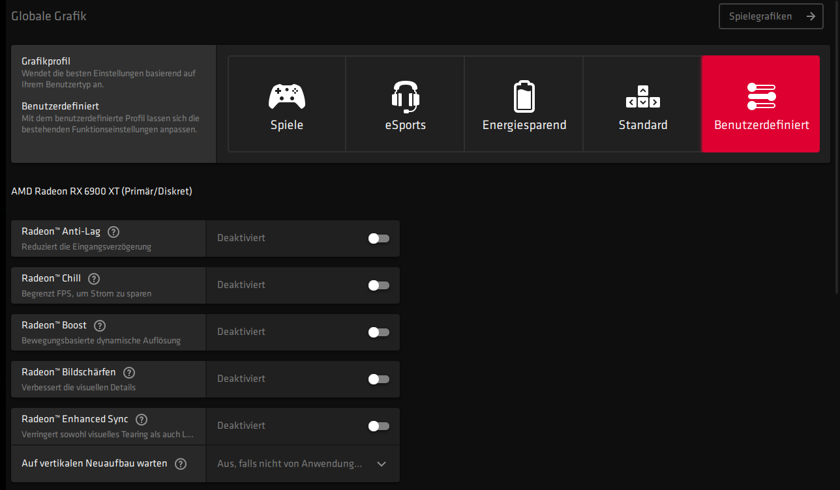Click the arrow keys icon for Standard
This screenshot has height=490, width=840.
(643, 96)
